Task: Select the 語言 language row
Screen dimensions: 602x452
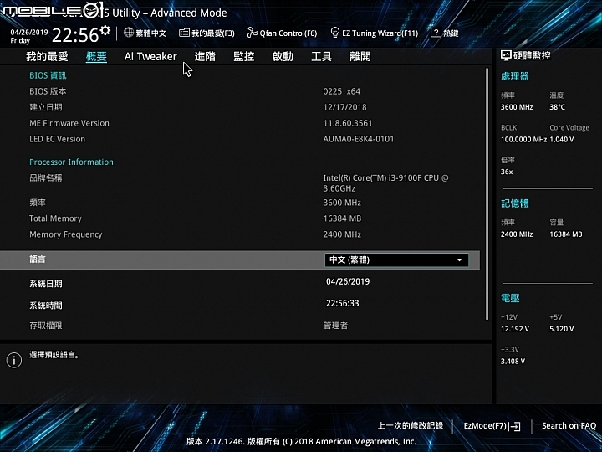Action: [x=240, y=259]
